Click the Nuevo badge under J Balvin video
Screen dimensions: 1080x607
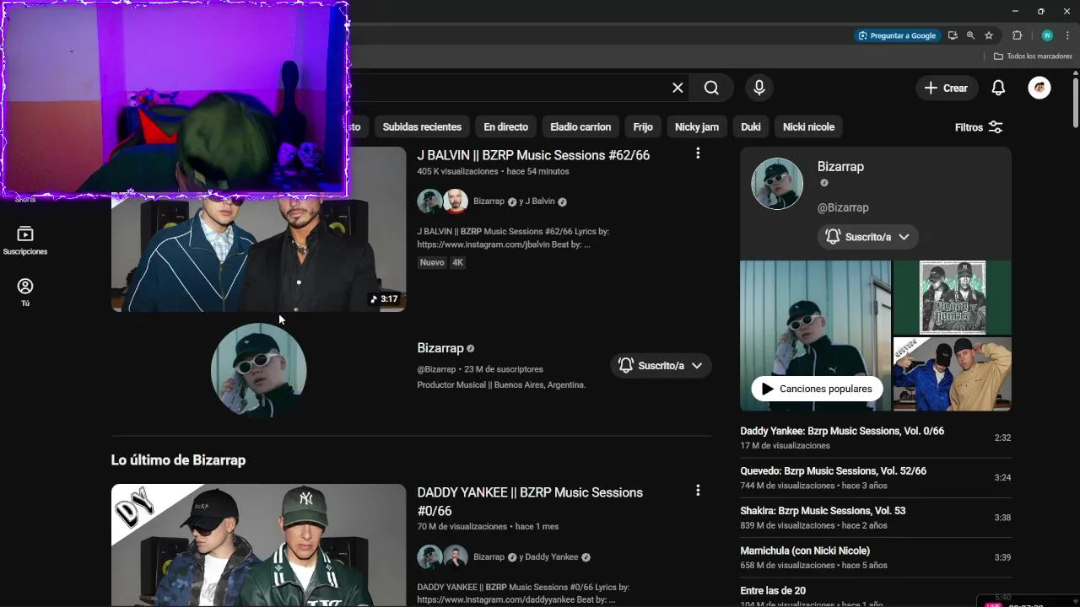coord(432,262)
